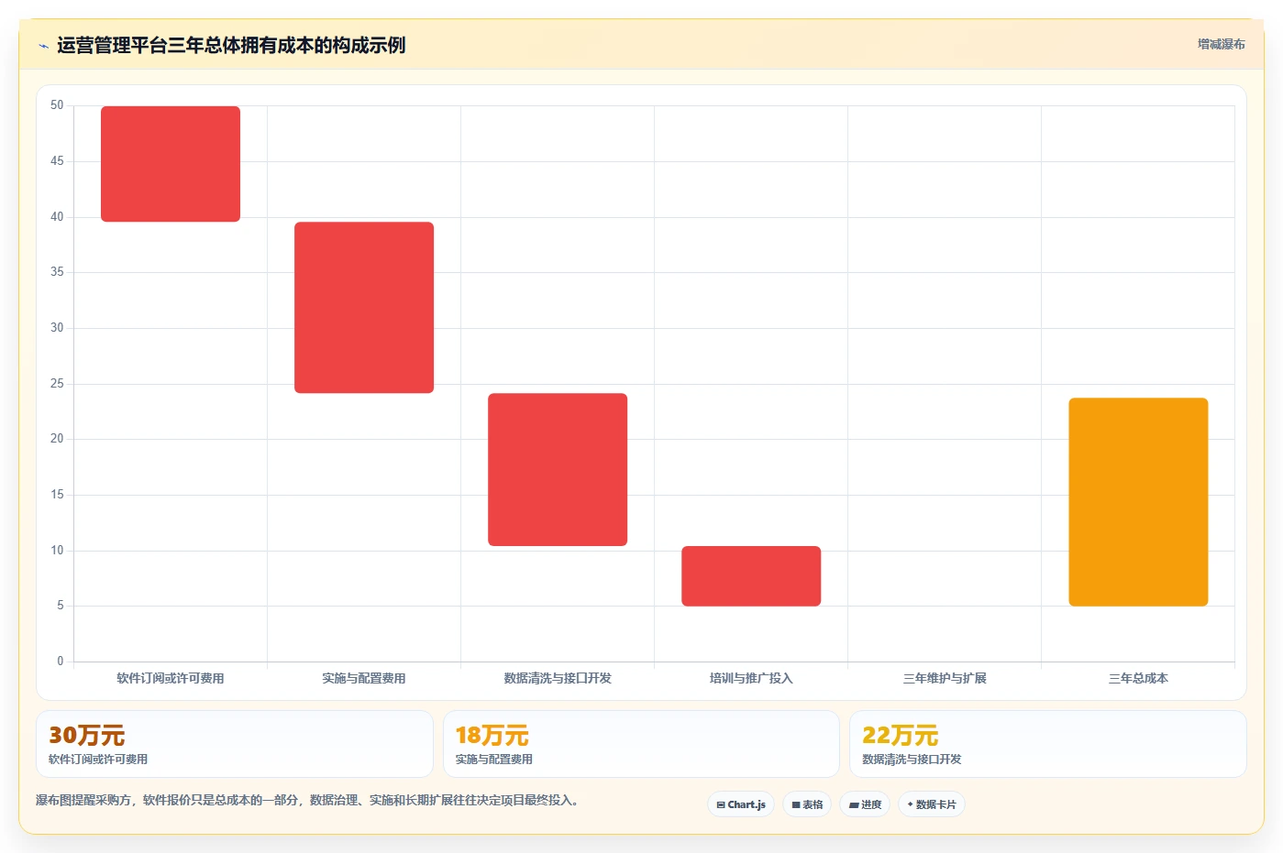Screen dimensions: 1283x853
Task: Click the y-axis value 50
Action: point(57,105)
